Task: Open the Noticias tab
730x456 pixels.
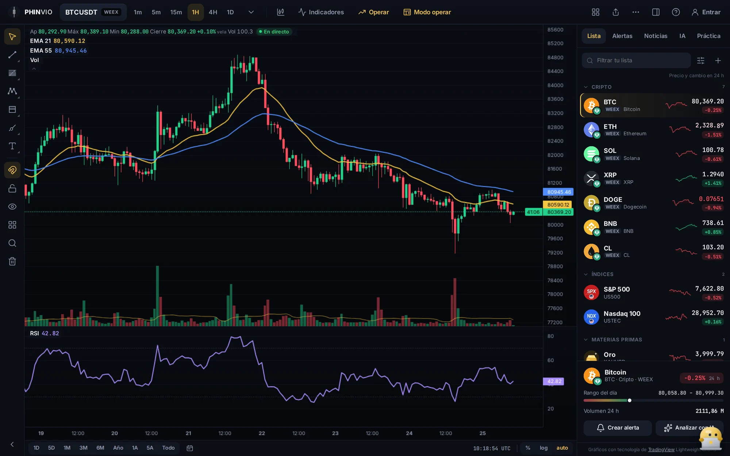Action: tap(656, 36)
